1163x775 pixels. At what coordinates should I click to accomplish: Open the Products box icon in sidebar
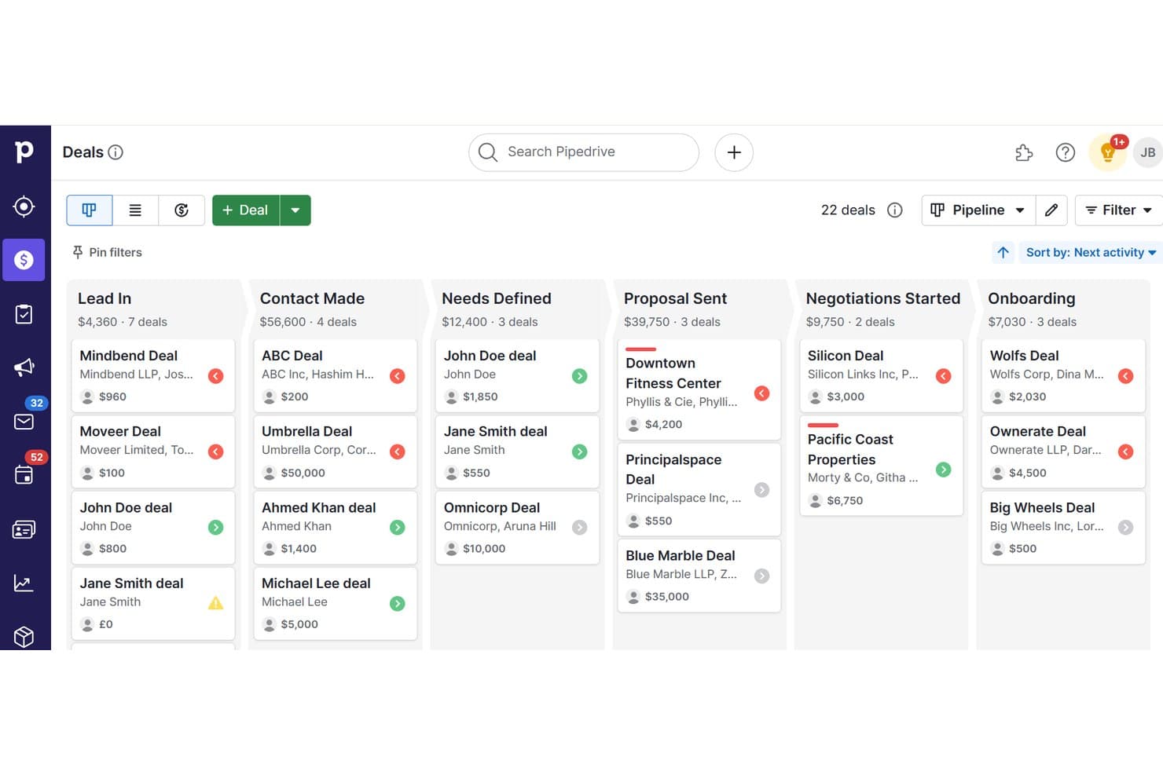24,636
